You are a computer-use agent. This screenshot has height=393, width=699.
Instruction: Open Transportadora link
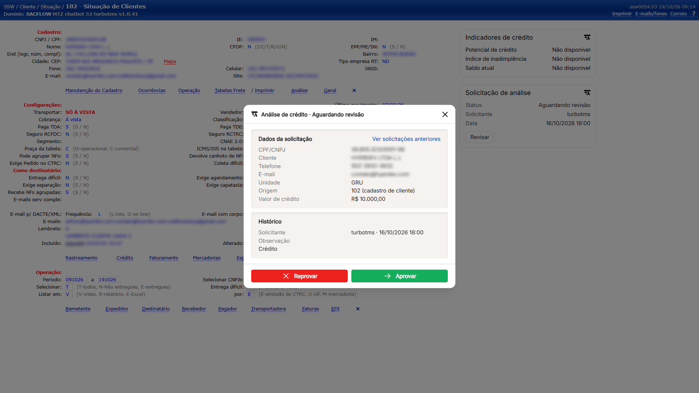[268, 309]
